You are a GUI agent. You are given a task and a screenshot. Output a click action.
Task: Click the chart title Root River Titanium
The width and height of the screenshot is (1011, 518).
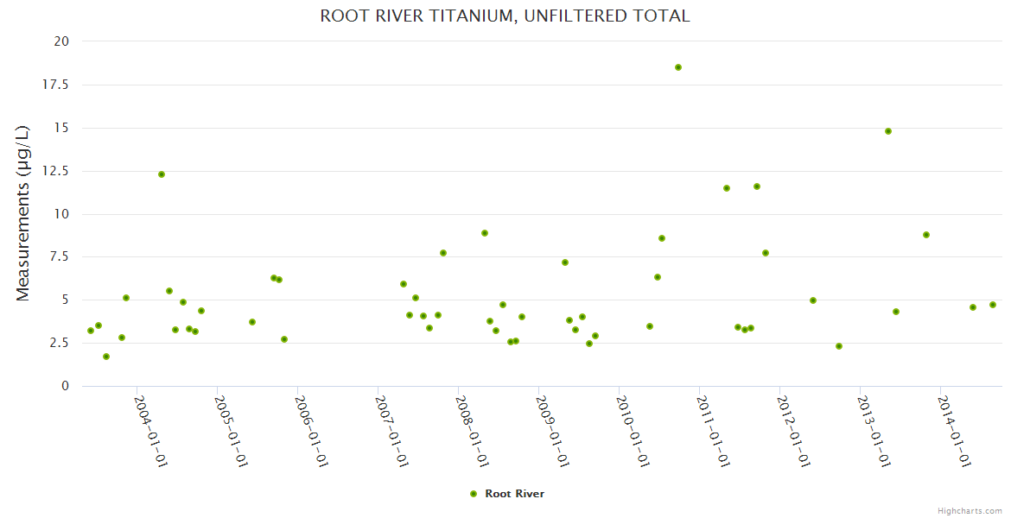tap(505, 16)
